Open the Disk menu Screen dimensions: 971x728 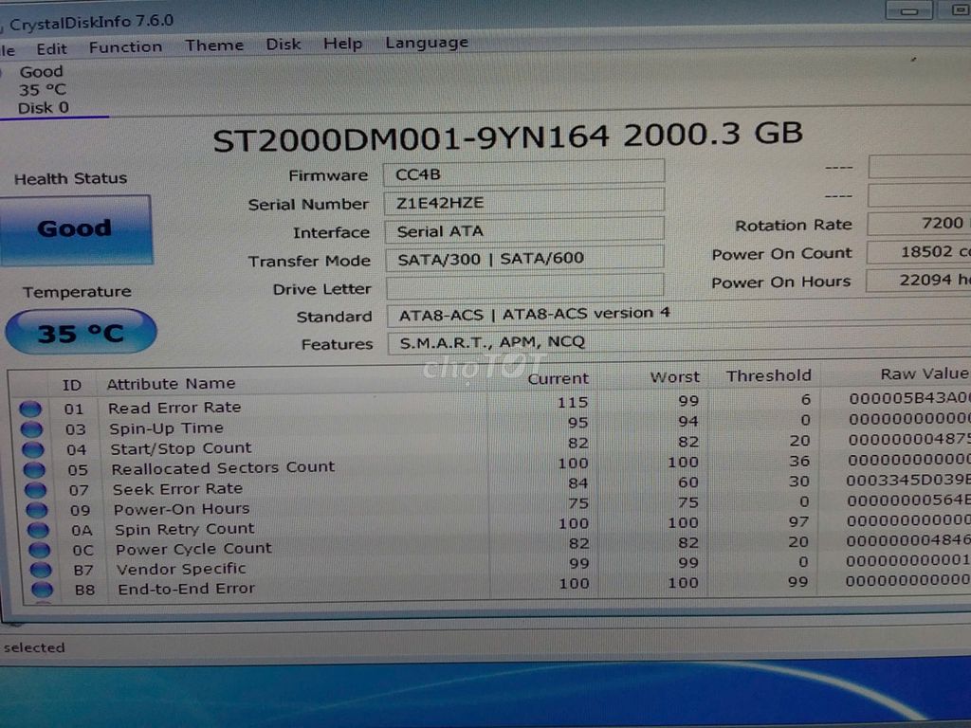(283, 44)
